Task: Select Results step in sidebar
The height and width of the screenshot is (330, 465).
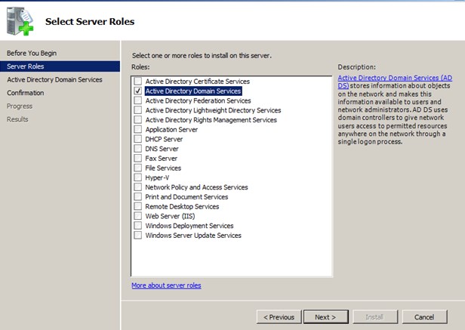Action: (x=17, y=119)
